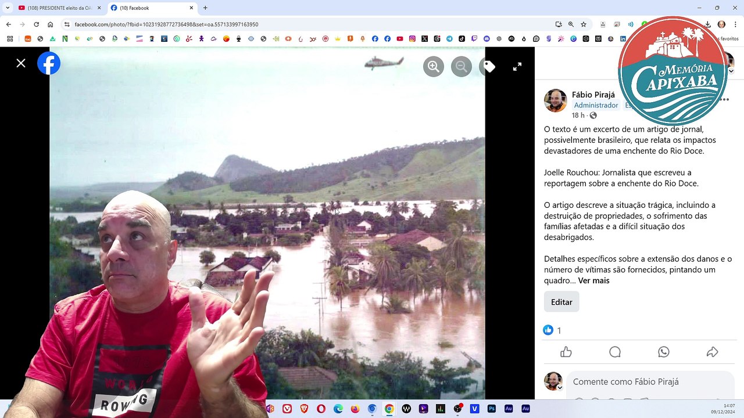Bookmark this page with star icon

click(584, 24)
